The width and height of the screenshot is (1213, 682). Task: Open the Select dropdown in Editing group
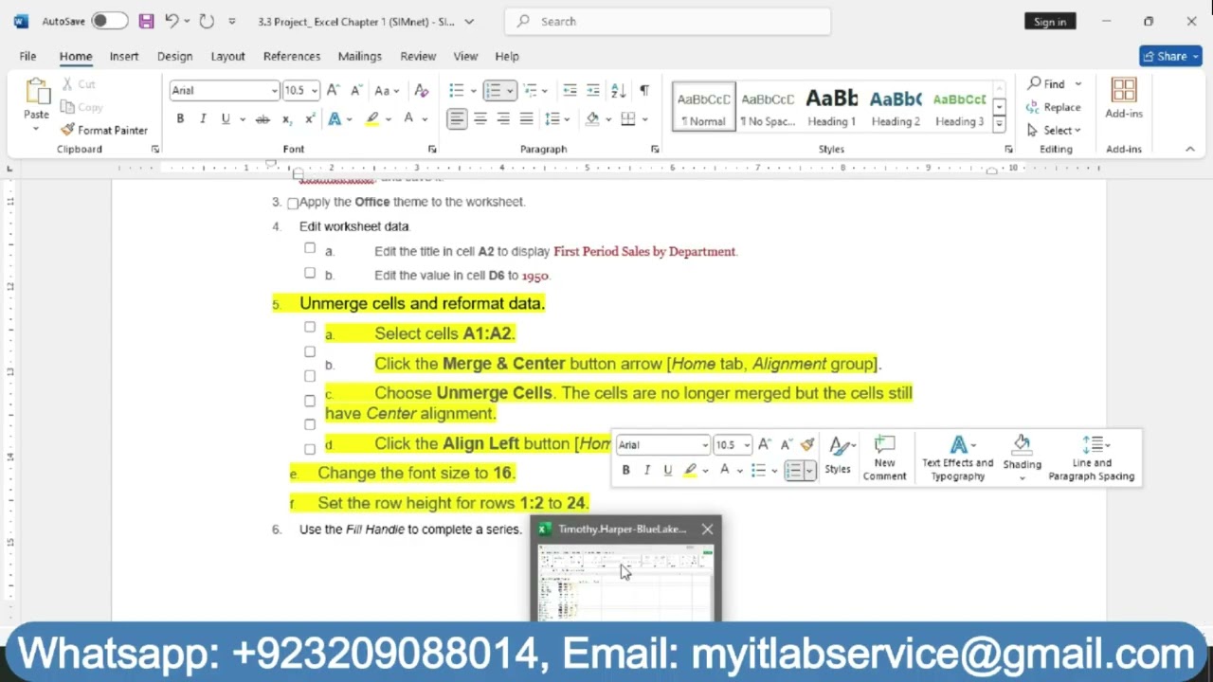1054,130
